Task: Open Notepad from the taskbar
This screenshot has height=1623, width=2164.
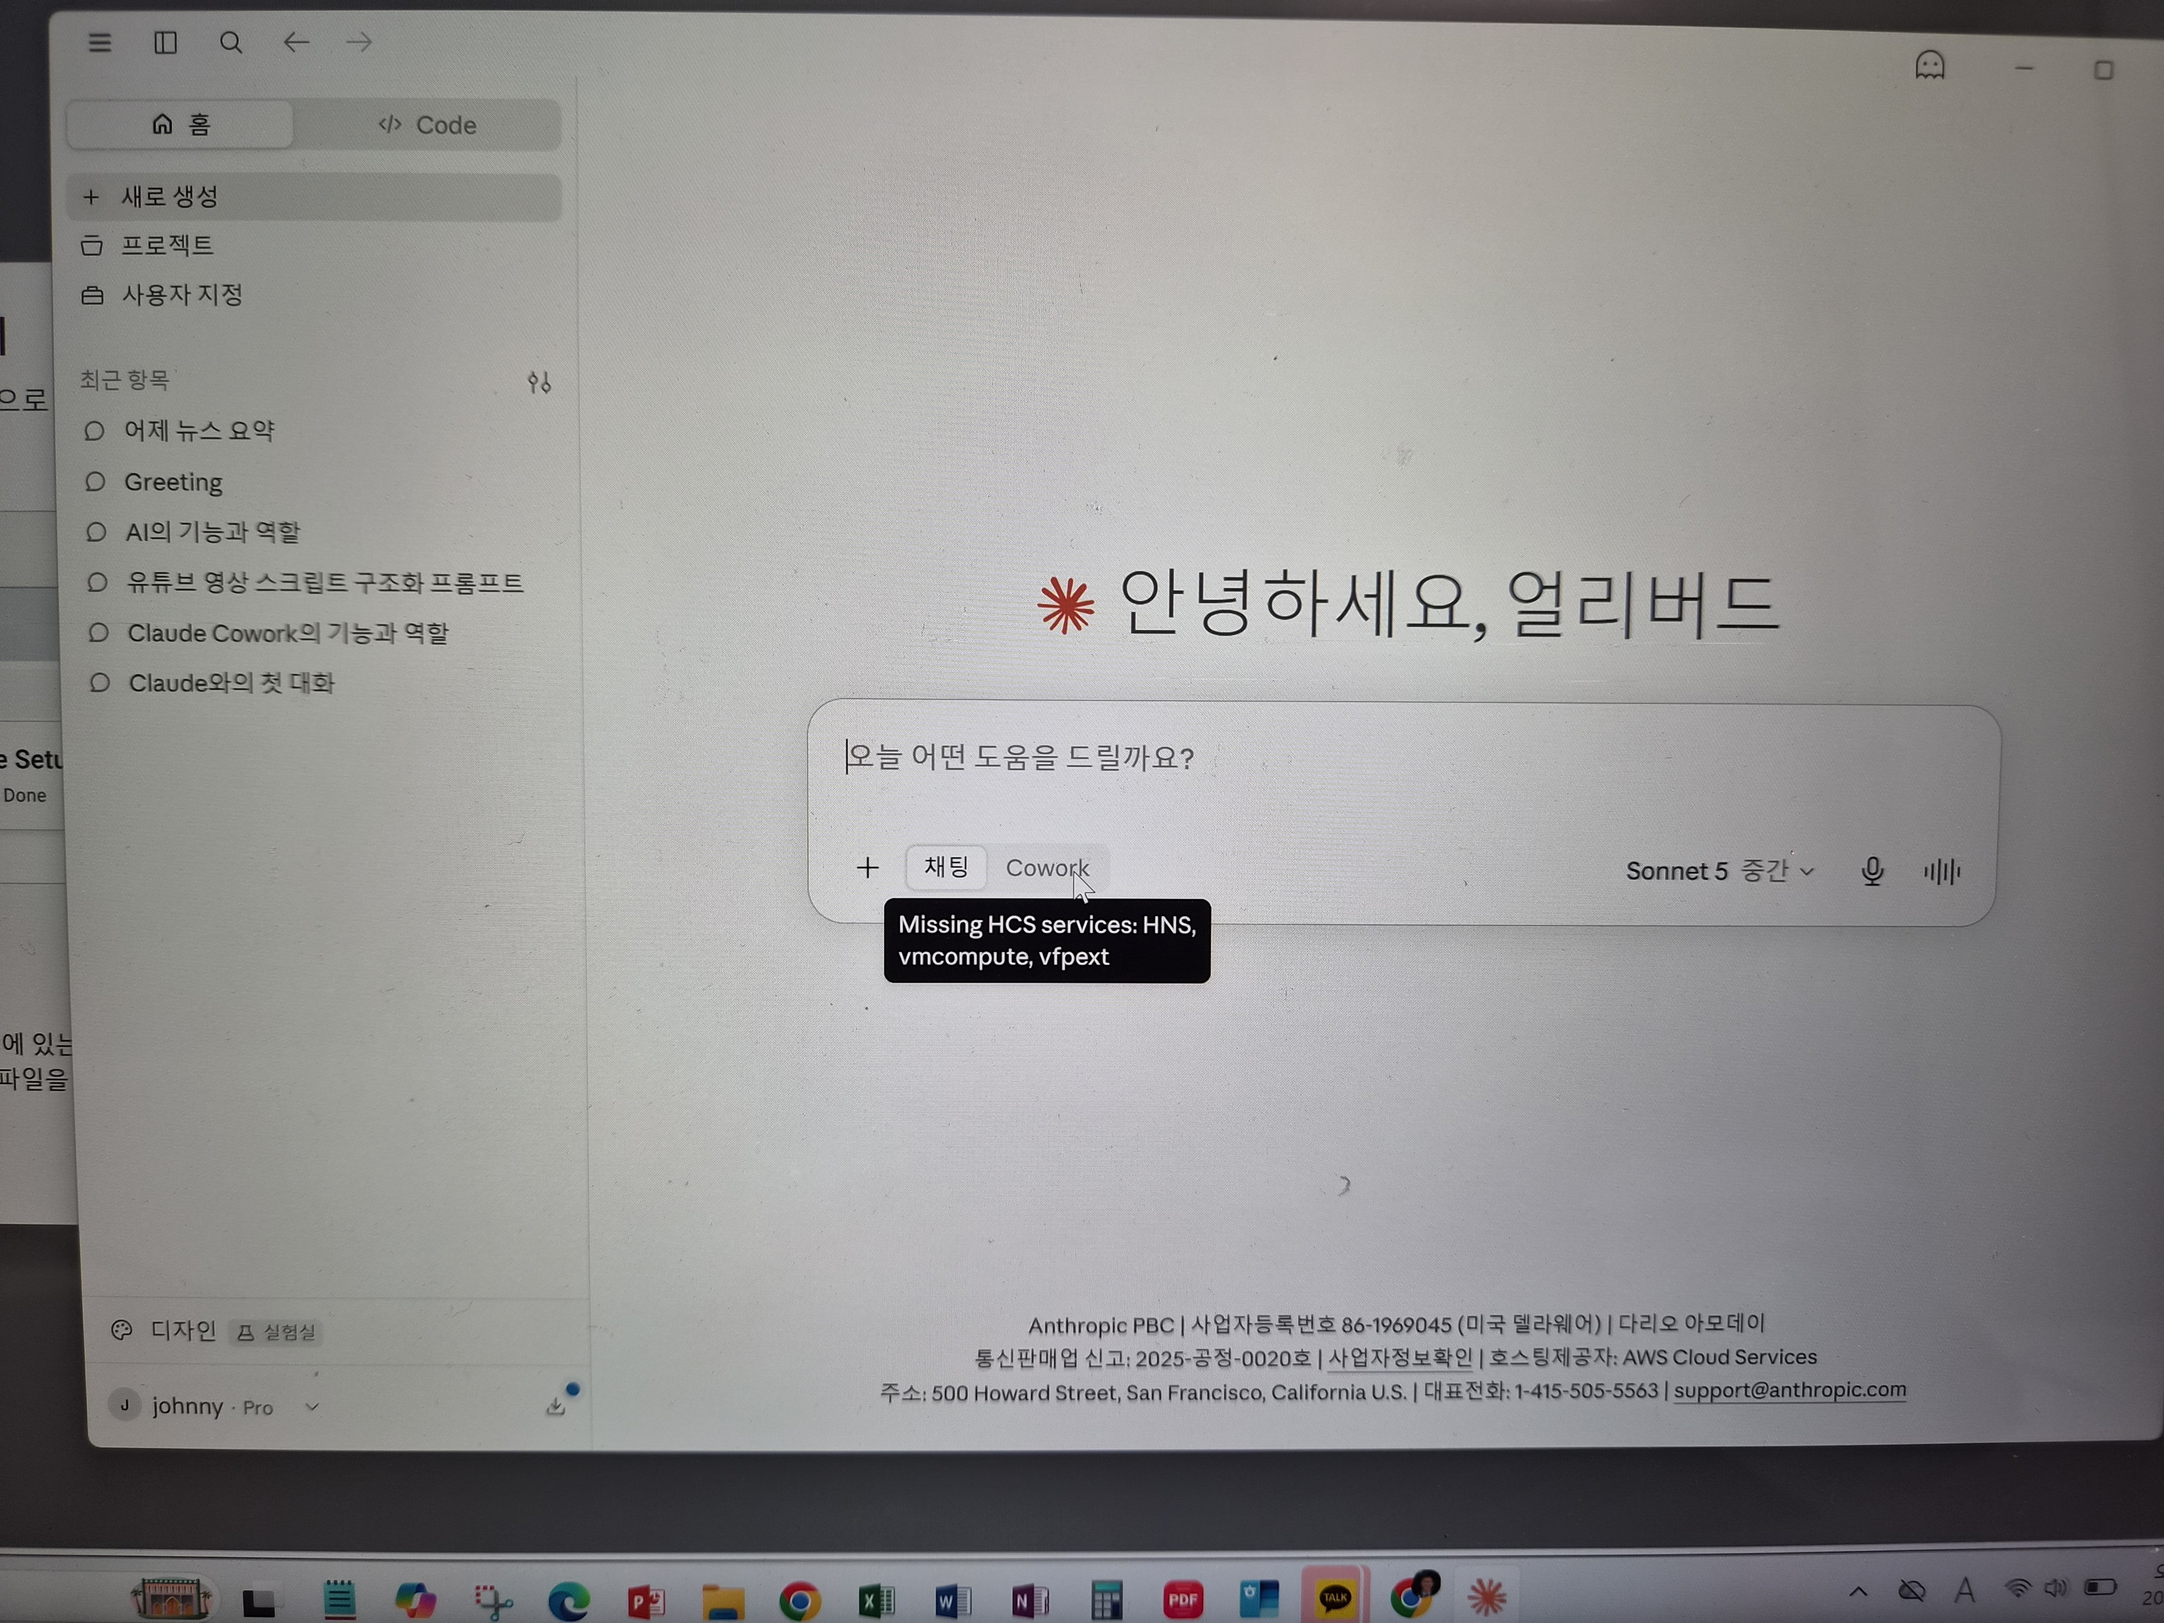Action: tap(339, 1600)
